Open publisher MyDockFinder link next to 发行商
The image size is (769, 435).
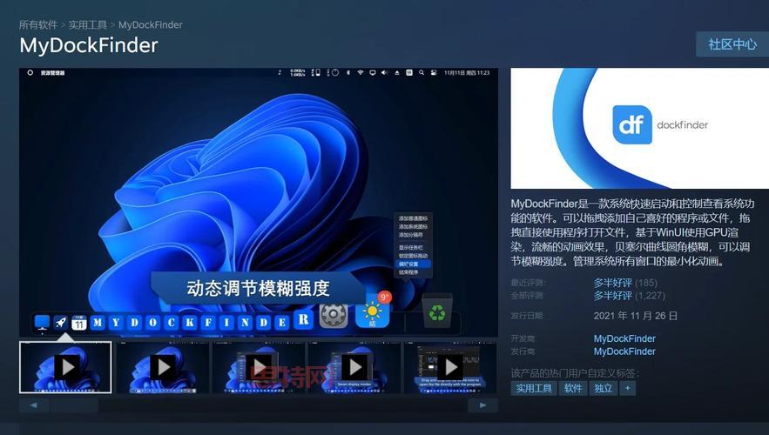pos(624,351)
